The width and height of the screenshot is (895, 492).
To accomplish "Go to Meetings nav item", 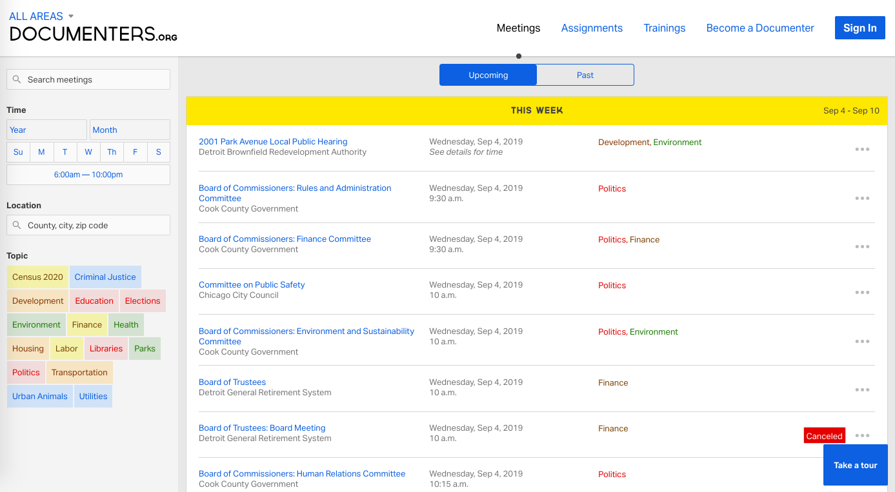I will pyautogui.click(x=518, y=28).
